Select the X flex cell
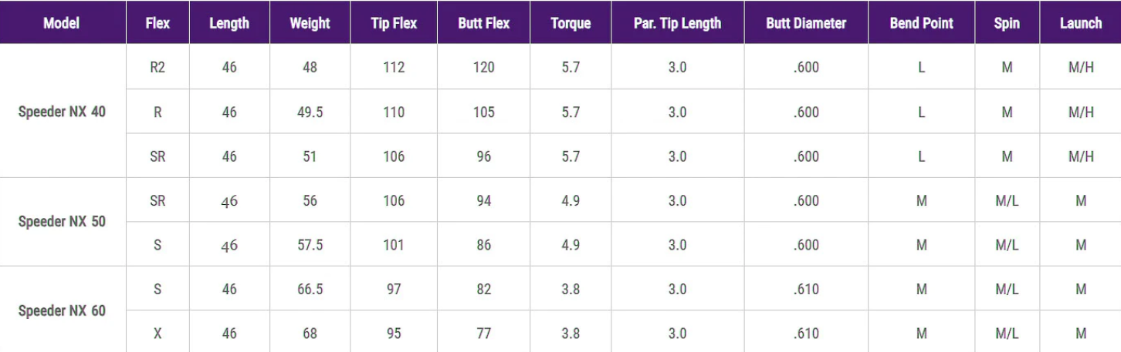This screenshot has height=352, width=1121. point(157,334)
